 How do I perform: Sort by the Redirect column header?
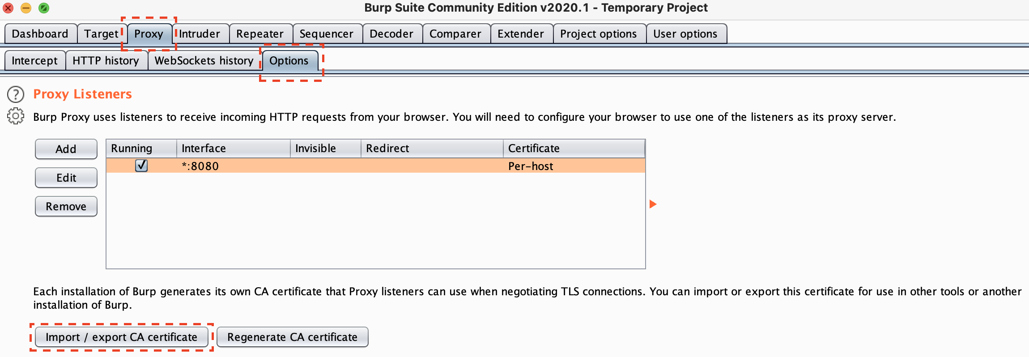click(x=432, y=149)
